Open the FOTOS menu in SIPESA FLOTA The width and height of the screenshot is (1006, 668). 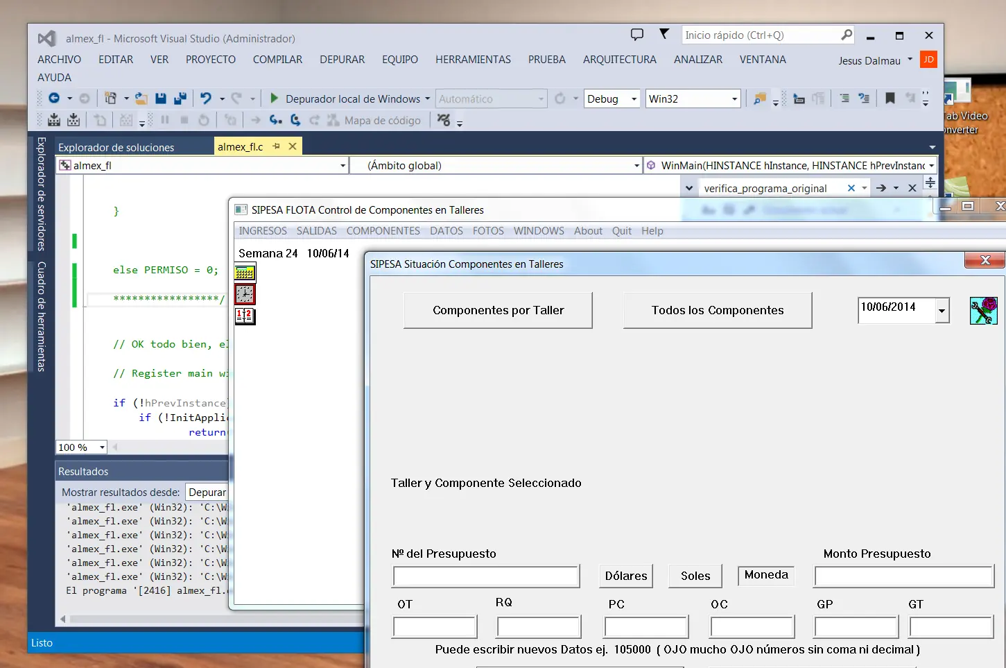[488, 231]
